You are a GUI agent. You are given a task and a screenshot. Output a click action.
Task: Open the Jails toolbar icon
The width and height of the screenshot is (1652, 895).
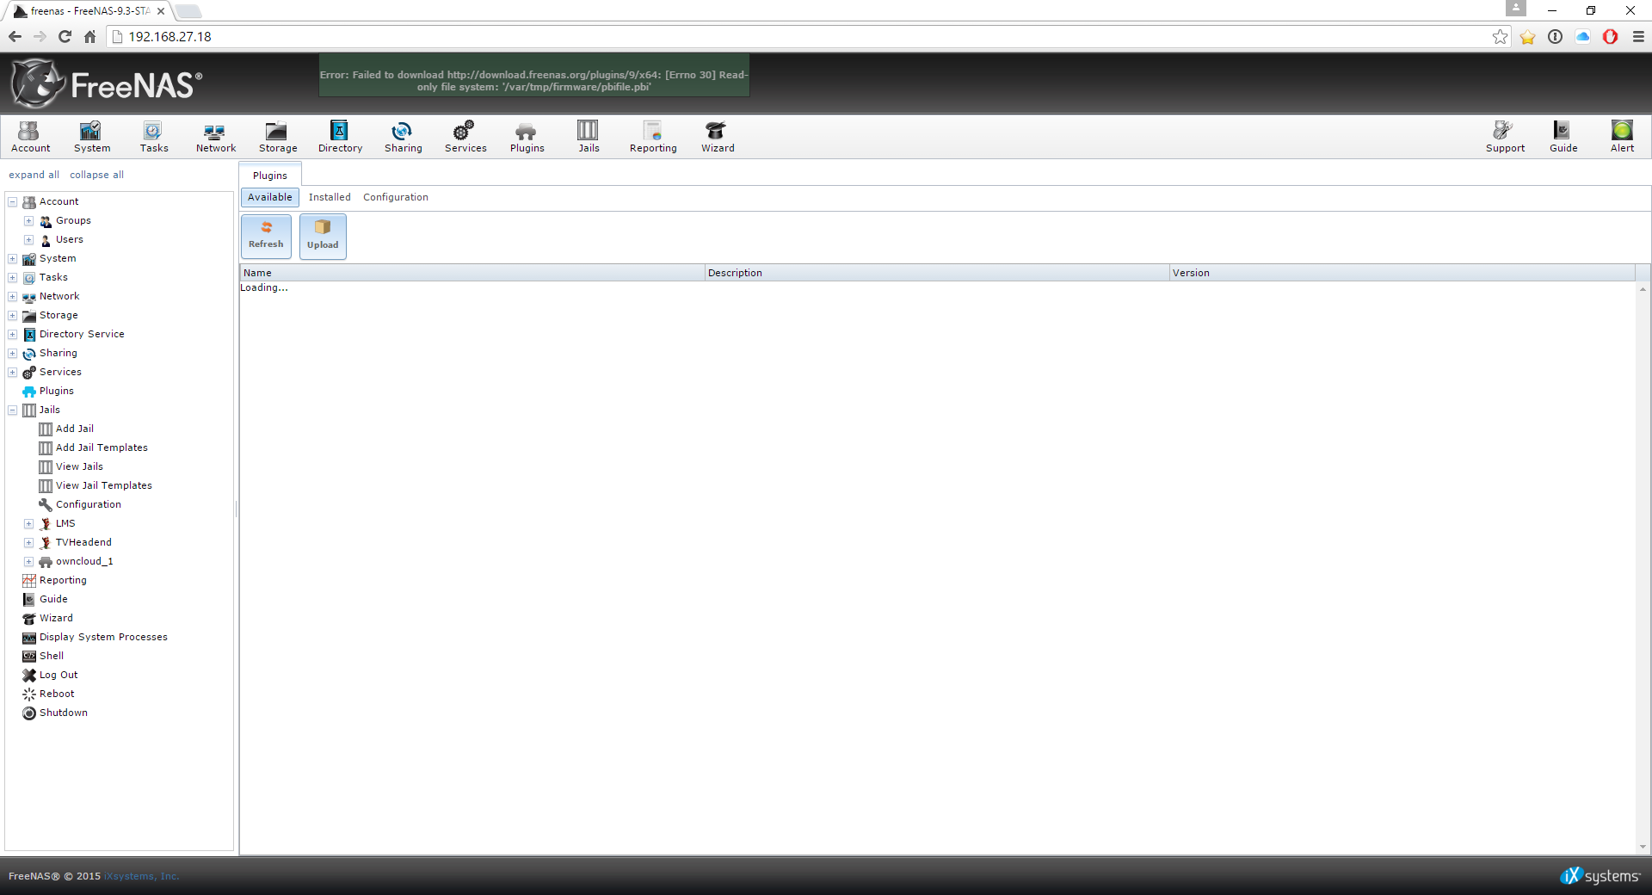(x=589, y=137)
